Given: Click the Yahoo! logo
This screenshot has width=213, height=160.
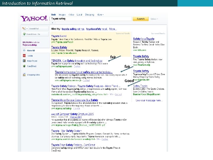Looking at the screenshot, I should point(34,18).
